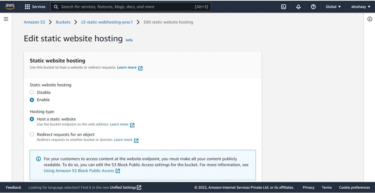Screen dimensions: 375x193
Task: Click the info icon inside the blue alert box
Action: click(x=38, y=159)
